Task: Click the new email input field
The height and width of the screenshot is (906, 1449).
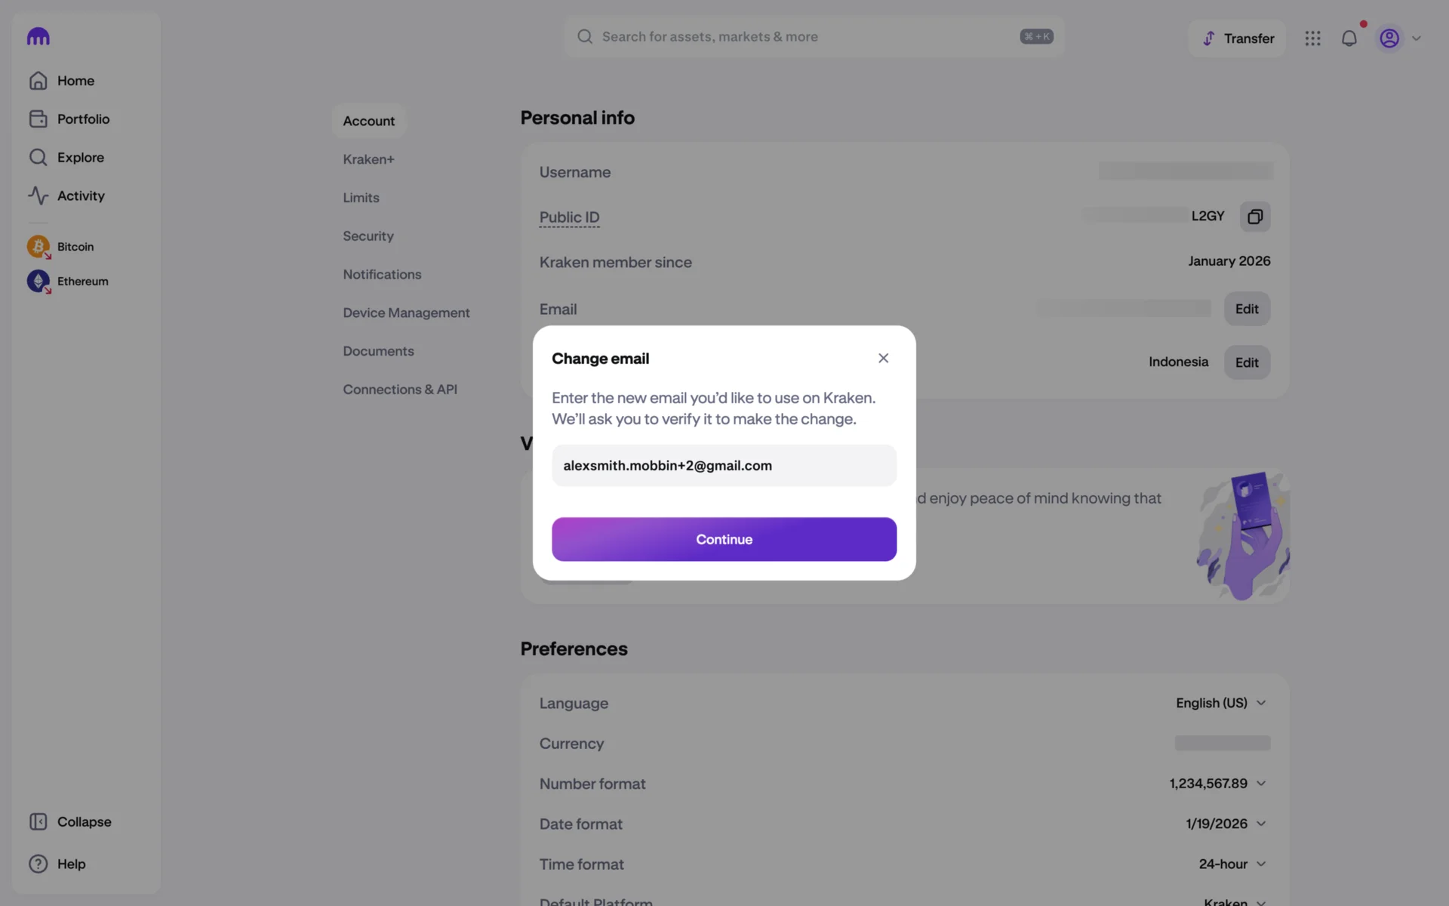Action: click(x=724, y=466)
